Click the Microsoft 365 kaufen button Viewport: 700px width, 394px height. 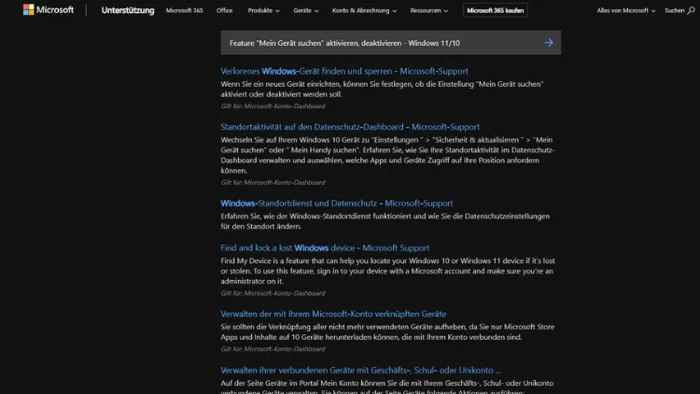click(x=495, y=10)
